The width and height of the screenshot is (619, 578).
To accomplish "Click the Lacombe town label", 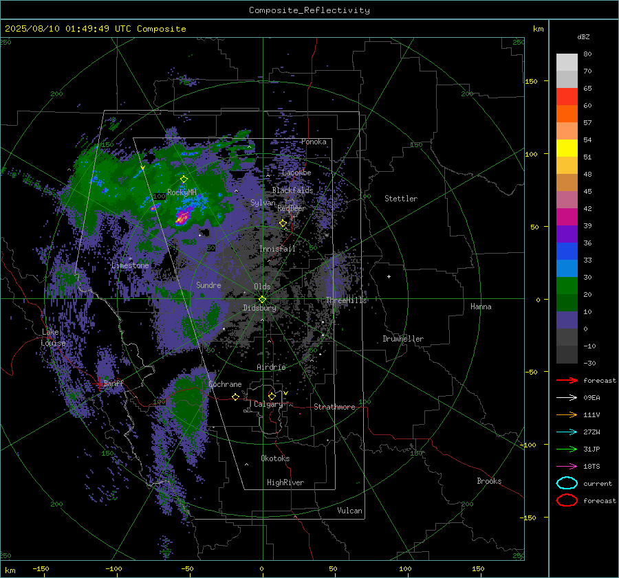I will [x=296, y=173].
